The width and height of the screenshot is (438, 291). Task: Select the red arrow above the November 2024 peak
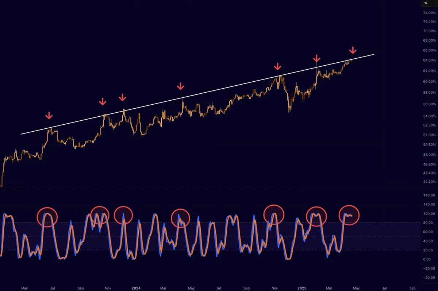[x=278, y=66]
